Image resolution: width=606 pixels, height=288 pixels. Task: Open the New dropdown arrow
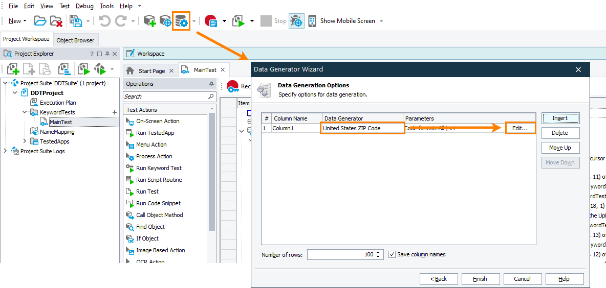25,21
